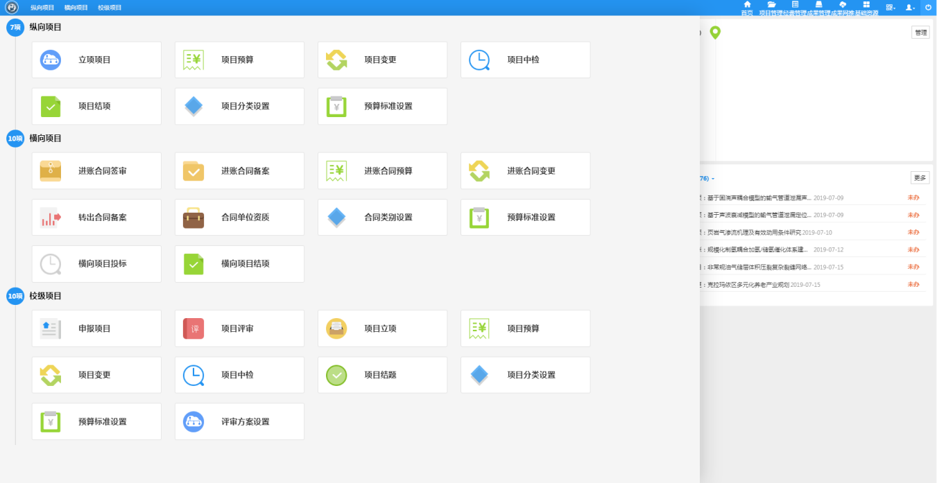Open the 项目结题 green checkmark tile

click(382, 376)
